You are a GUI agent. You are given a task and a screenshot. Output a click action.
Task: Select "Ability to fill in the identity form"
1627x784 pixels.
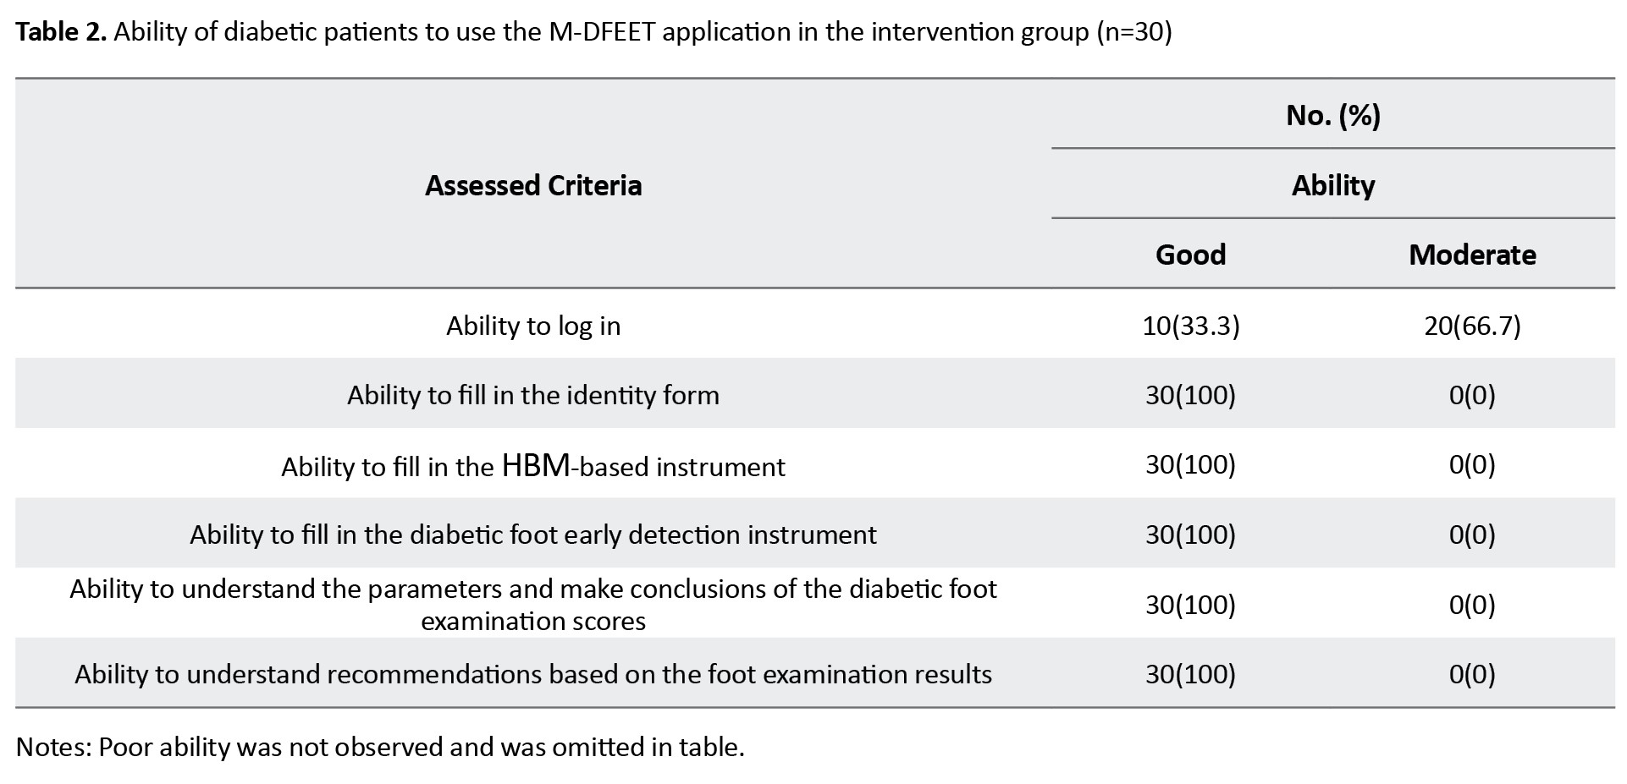533,395
